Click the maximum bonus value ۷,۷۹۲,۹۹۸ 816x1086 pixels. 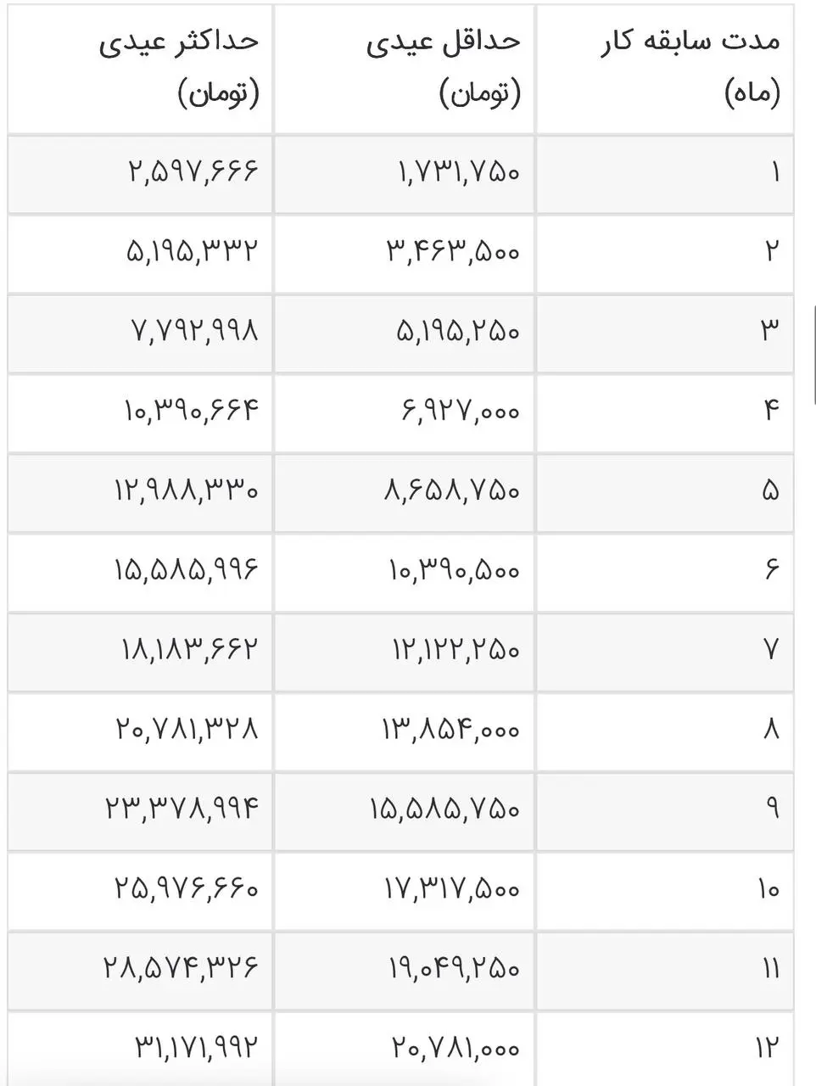[194, 330]
